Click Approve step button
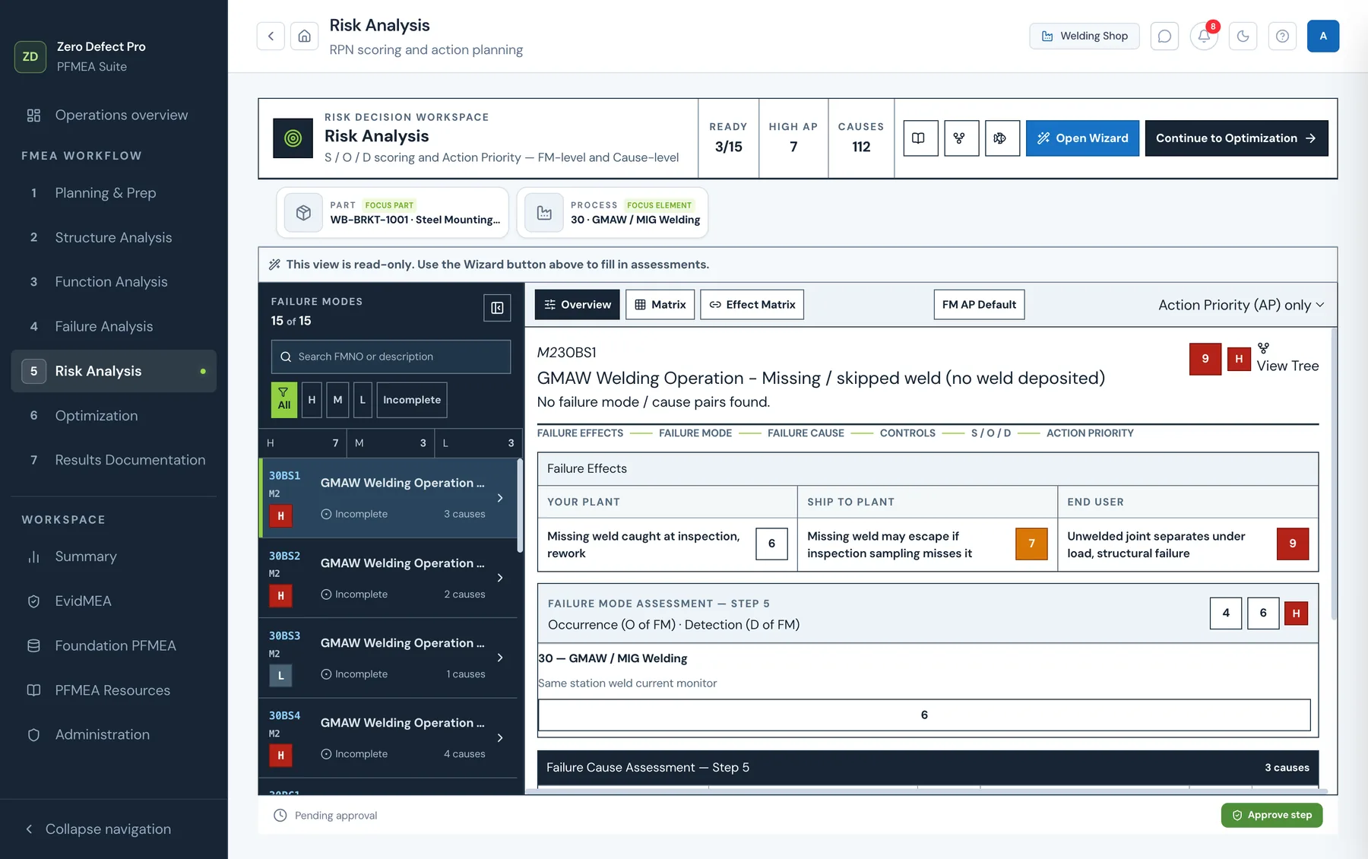Image resolution: width=1368 pixels, height=859 pixels. pos(1271,815)
